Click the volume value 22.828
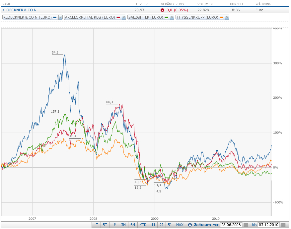This screenshot has width=291, height=229. pyautogui.click(x=203, y=10)
